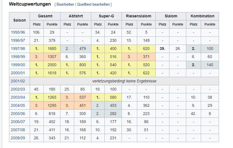The width and height of the screenshot is (233, 148).
Task: Open the Quelltext bearbeiten link
Action: point(93,4)
